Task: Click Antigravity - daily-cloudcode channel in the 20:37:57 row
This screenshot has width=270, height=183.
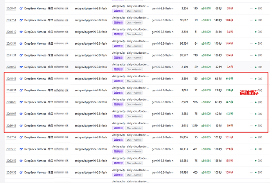Action: (x=130, y=135)
